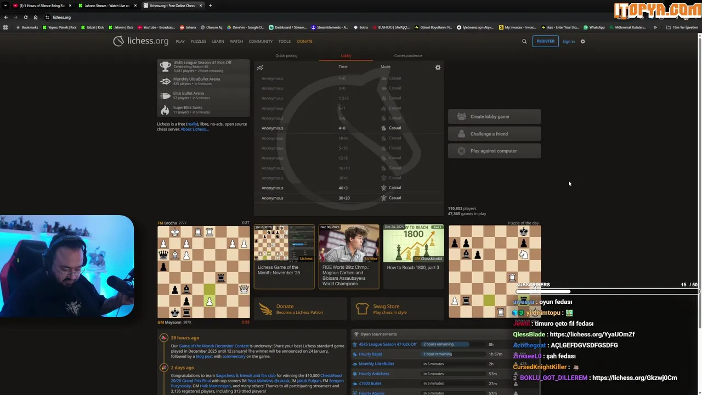Open the lichess search magnifier
The height and width of the screenshot is (395, 702).
[x=524, y=41]
